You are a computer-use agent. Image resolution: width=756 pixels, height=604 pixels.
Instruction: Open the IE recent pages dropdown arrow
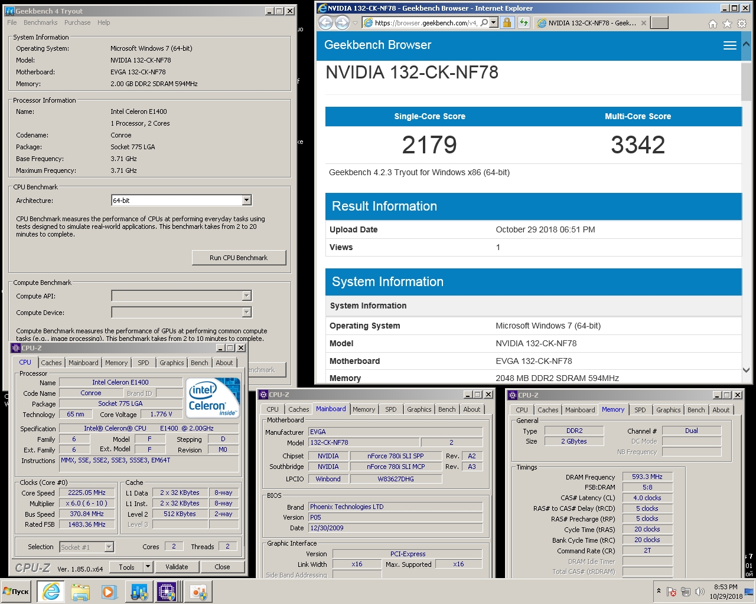(355, 23)
